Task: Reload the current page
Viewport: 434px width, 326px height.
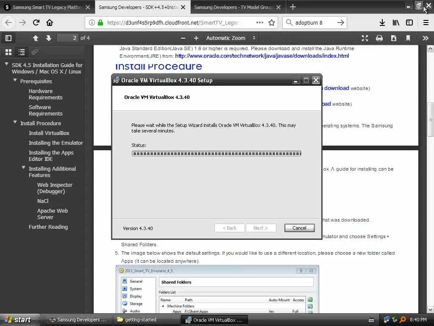Action: (x=36, y=23)
